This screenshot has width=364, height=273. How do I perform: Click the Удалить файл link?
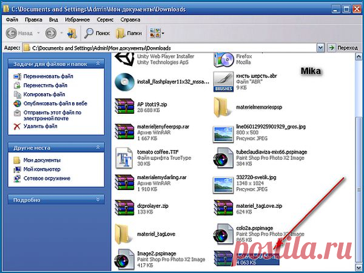(41, 127)
